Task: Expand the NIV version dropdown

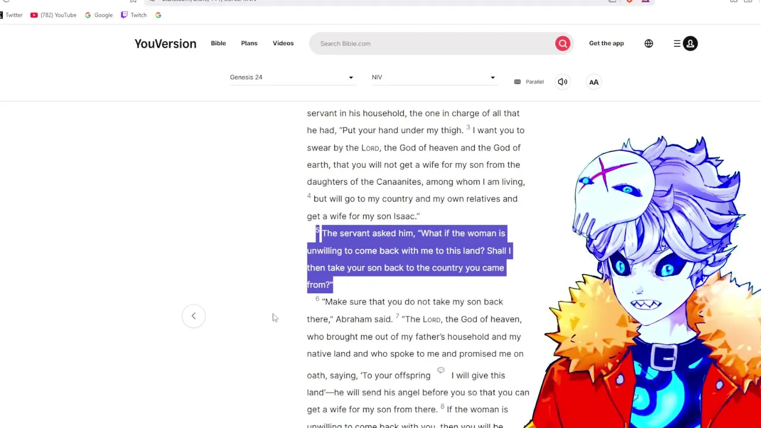Action: 433,77
